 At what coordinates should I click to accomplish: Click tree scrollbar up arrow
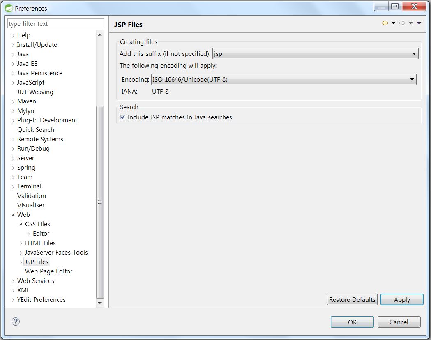(100, 34)
